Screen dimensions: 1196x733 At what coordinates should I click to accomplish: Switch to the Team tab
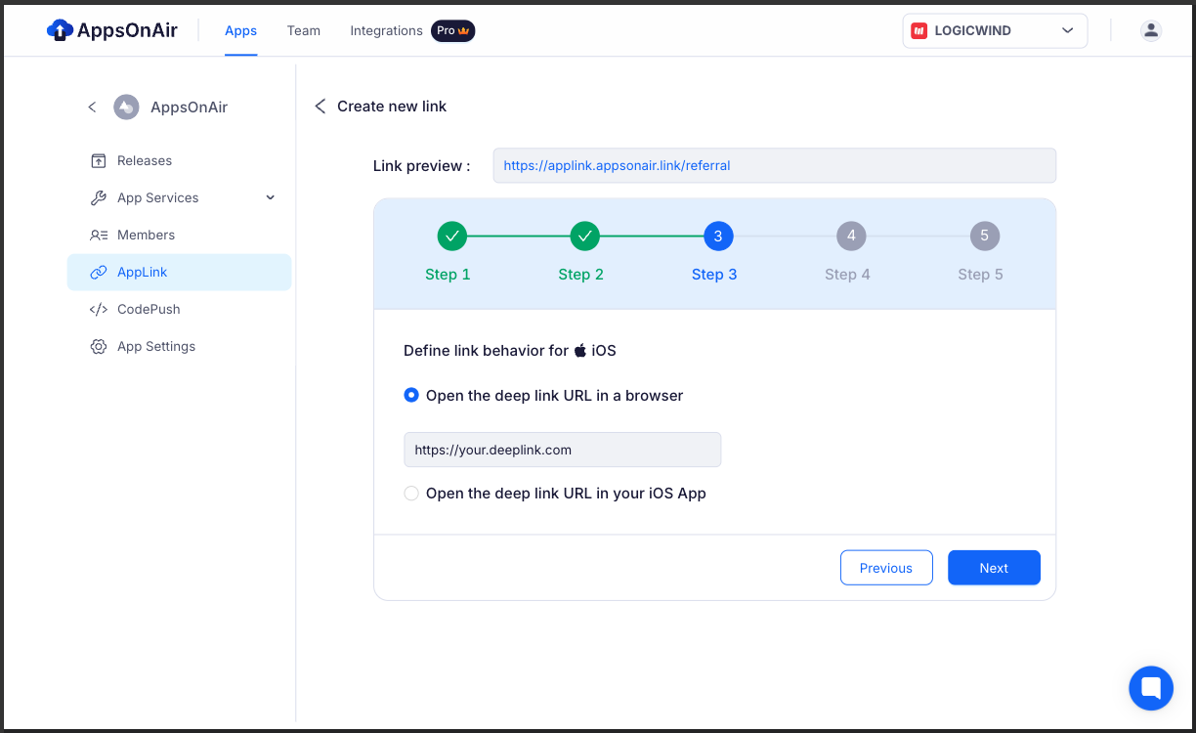(304, 30)
